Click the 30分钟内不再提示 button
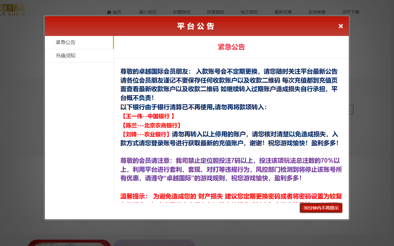The height and width of the screenshot is (246, 394). click(x=321, y=208)
